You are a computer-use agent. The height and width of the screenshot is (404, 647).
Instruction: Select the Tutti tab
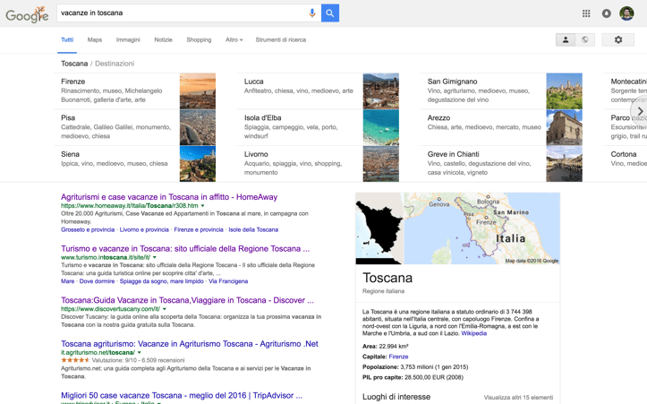point(67,39)
